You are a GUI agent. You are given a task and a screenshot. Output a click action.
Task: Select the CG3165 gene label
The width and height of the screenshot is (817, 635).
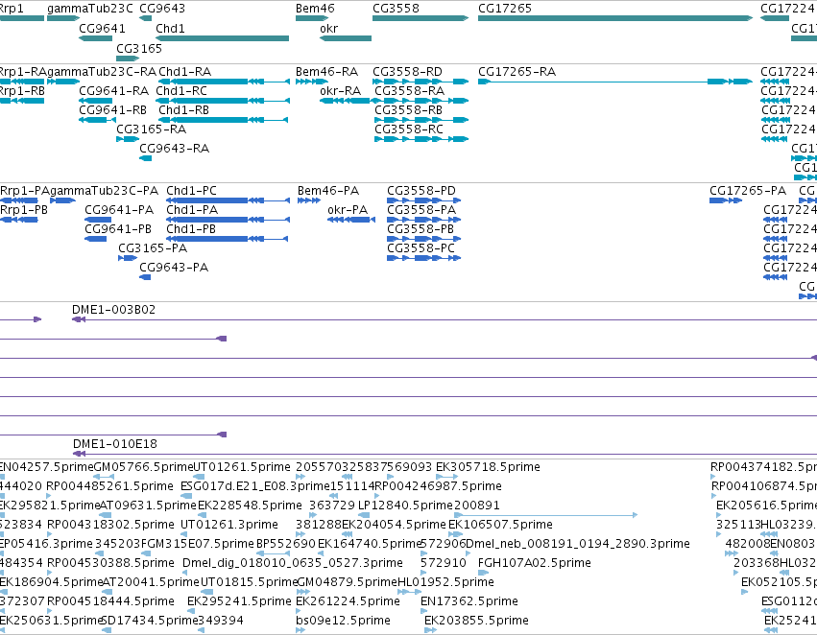click(x=139, y=48)
